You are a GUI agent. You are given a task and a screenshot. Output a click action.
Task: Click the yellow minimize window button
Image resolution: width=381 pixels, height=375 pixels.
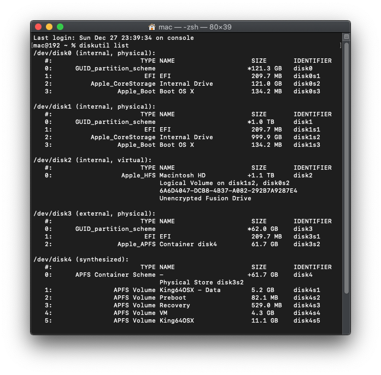tap(49, 27)
